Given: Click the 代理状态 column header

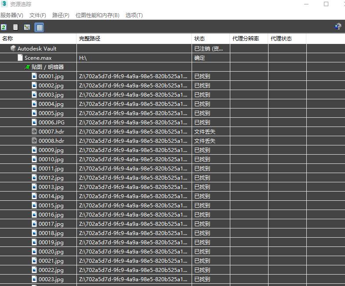Looking at the screenshot, I should coord(287,39).
